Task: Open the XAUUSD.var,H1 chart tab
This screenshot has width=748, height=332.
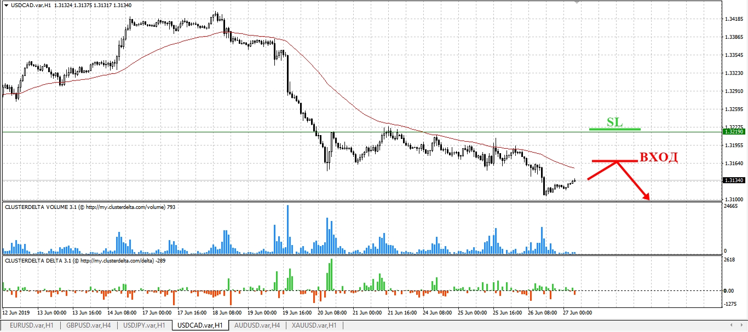Action: (314, 325)
